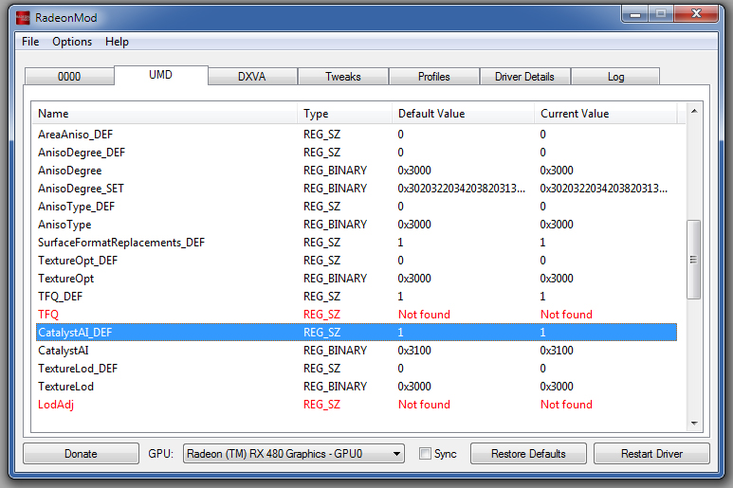Click the 0x3100 current value of CatalystAI
The image size is (733, 488).
point(557,351)
